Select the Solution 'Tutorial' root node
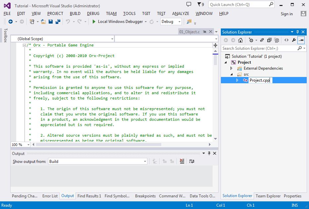This screenshot has height=209, width=309. (x=257, y=56)
